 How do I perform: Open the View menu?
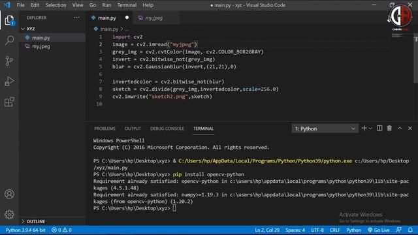(x=78, y=5)
